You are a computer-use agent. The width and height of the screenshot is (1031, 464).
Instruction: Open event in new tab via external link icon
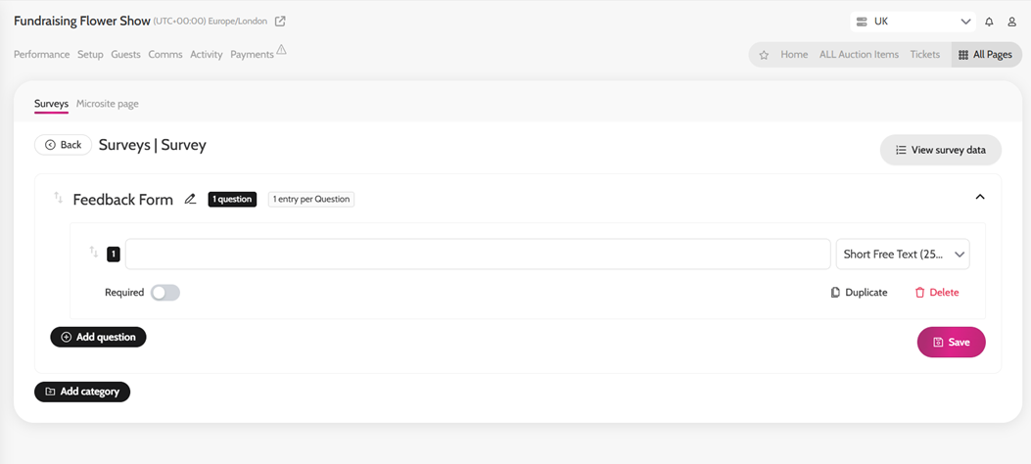pyautogui.click(x=280, y=21)
